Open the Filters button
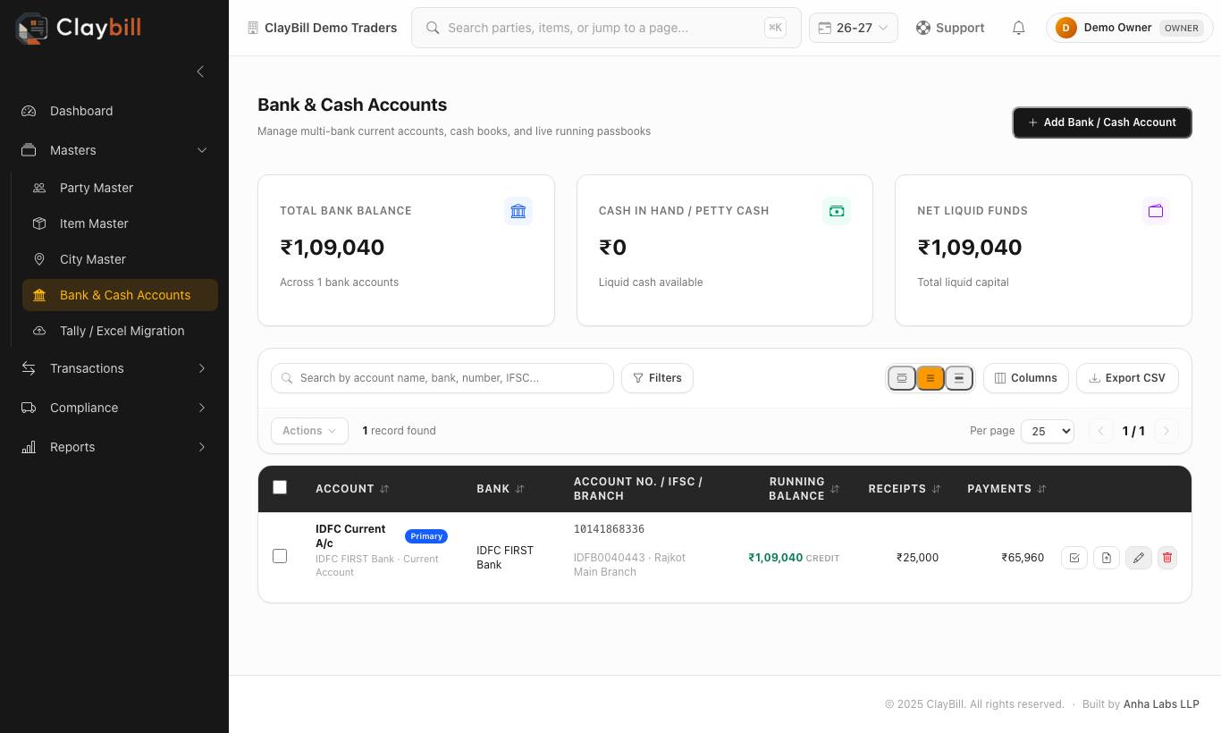This screenshot has width=1221, height=733. pos(657,378)
